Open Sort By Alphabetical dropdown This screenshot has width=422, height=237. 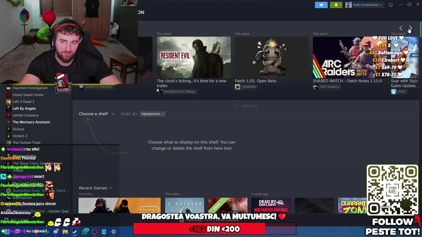pos(152,114)
